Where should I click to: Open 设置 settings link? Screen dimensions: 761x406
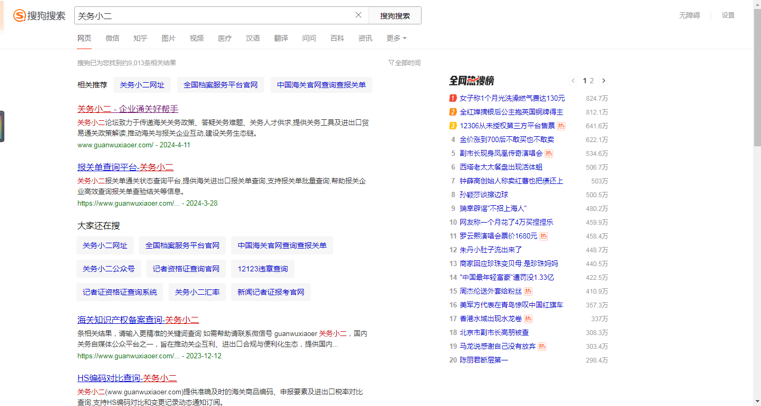[x=728, y=15]
